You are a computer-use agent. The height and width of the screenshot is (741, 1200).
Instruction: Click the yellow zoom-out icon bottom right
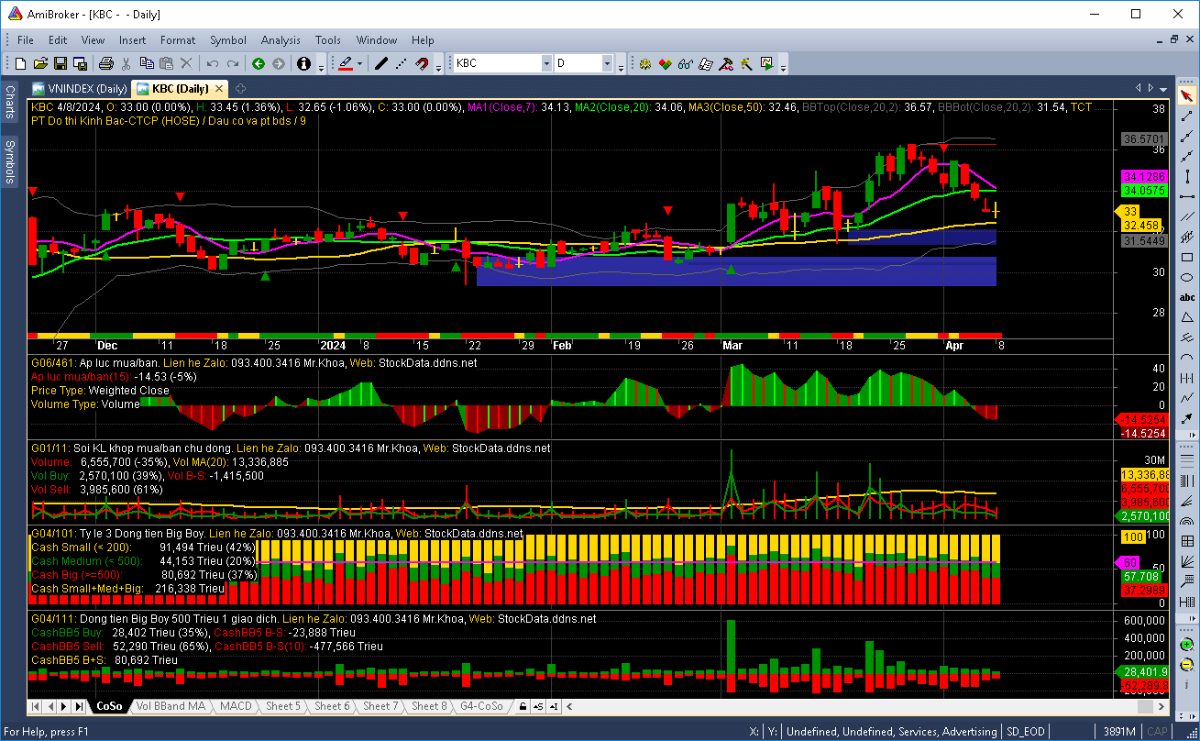click(1187, 665)
